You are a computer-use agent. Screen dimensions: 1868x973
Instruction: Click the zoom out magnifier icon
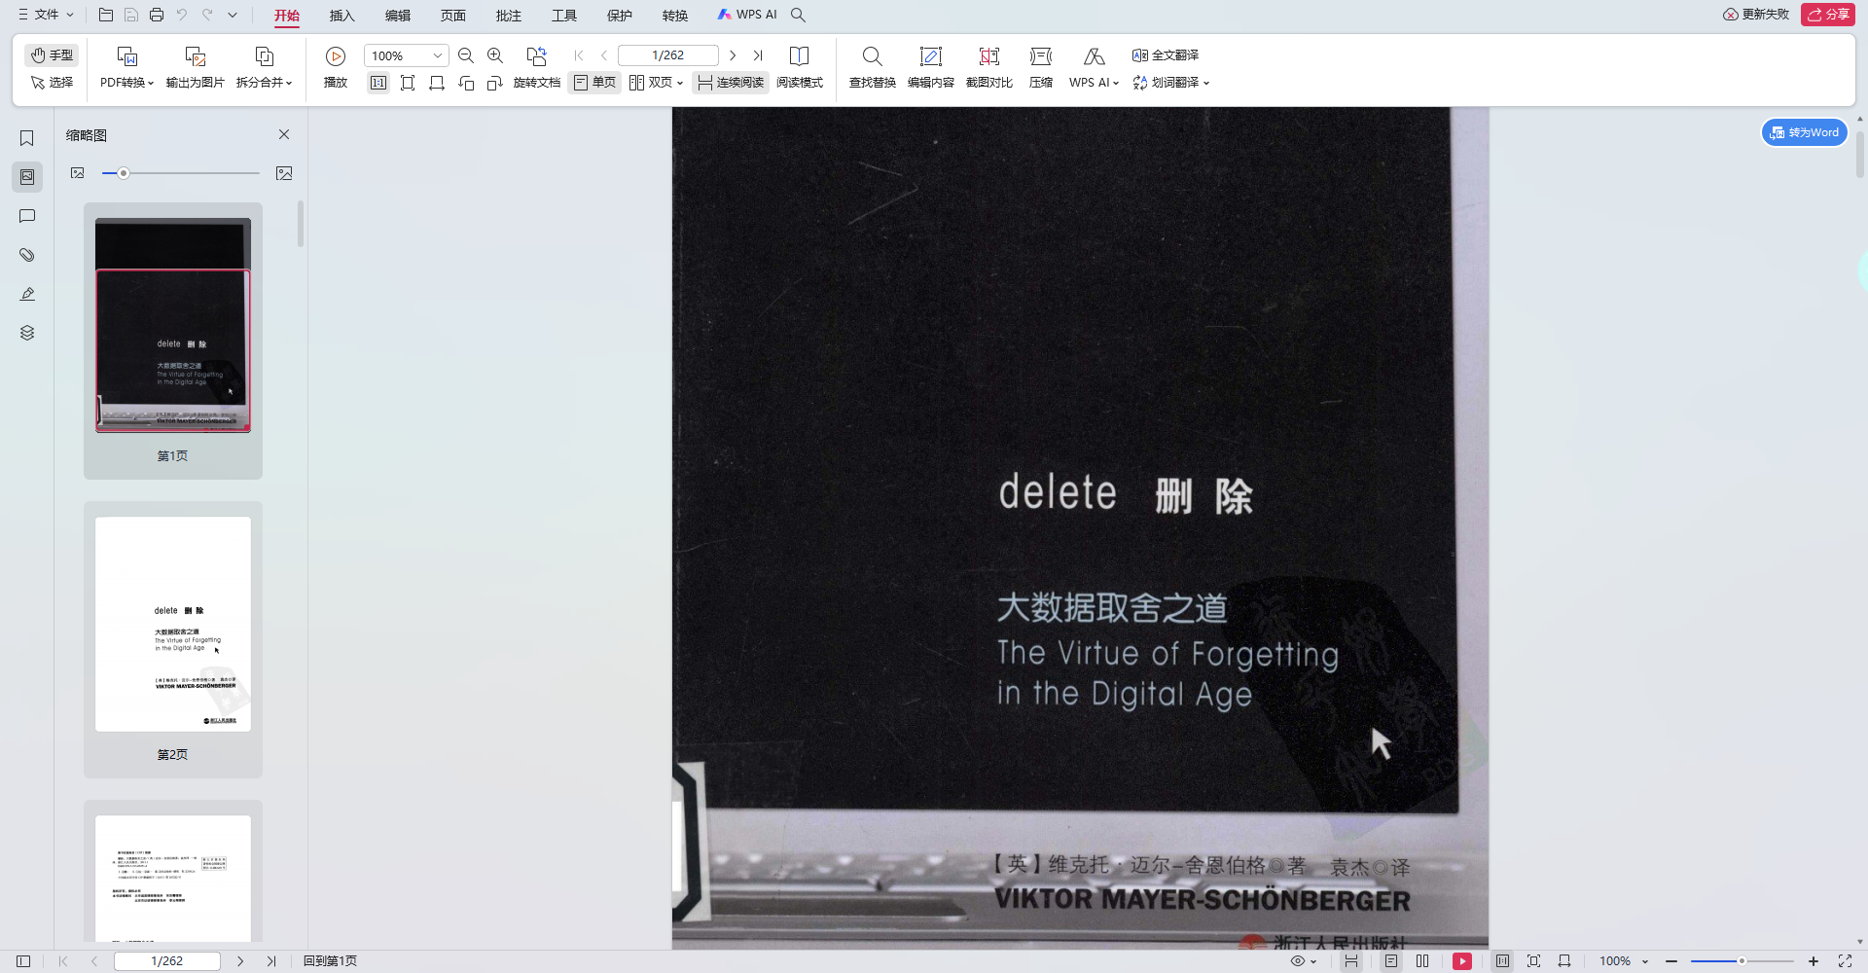point(466,55)
